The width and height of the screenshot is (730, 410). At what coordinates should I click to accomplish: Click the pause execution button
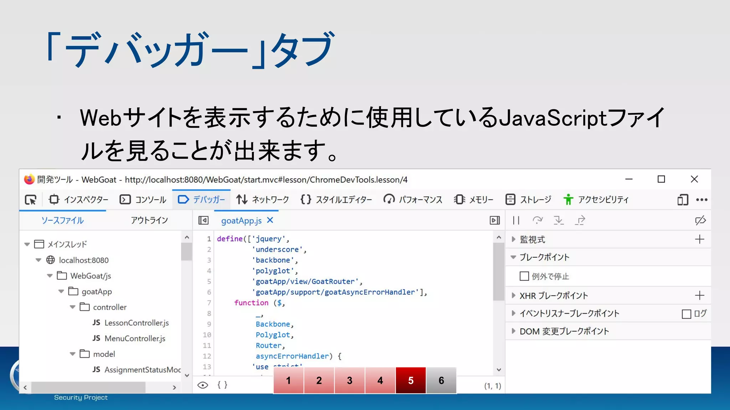[x=516, y=220]
